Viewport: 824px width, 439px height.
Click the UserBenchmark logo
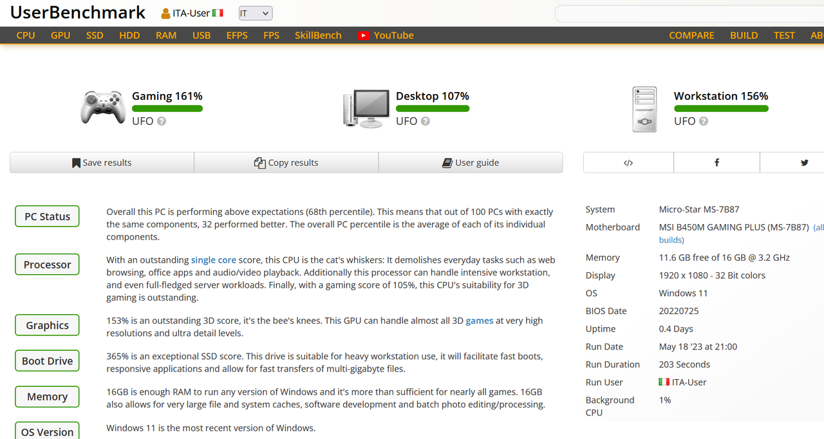coord(78,13)
